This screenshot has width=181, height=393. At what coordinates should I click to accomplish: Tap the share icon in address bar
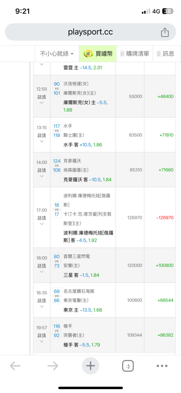pyautogui.click(x=165, y=32)
